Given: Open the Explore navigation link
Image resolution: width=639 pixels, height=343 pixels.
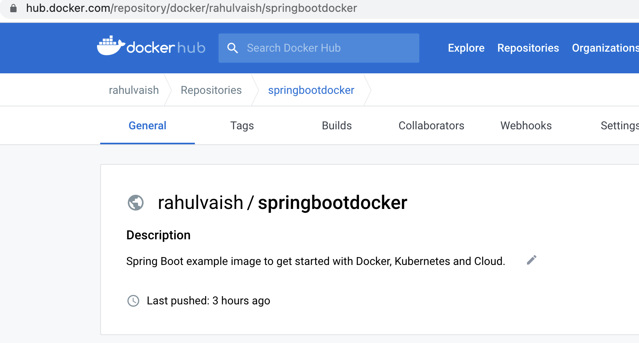Looking at the screenshot, I should (x=466, y=48).
